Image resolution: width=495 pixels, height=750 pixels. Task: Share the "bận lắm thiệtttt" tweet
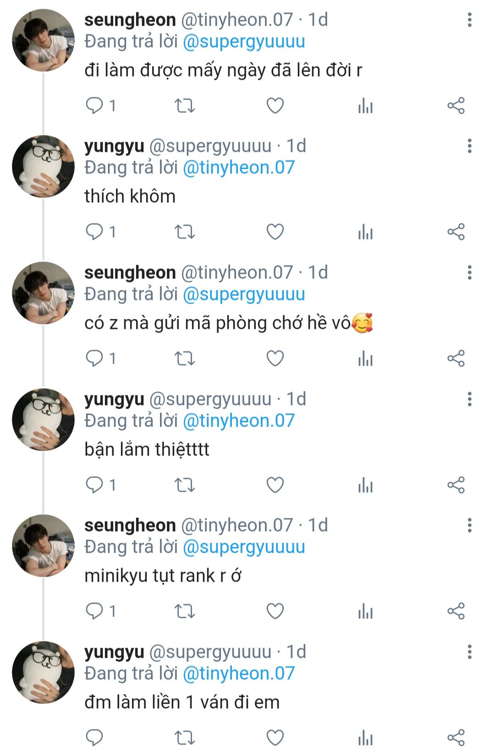pyautogui.click(x=456, y=485)
